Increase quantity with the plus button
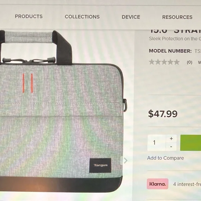 click(x=171, y=139)
